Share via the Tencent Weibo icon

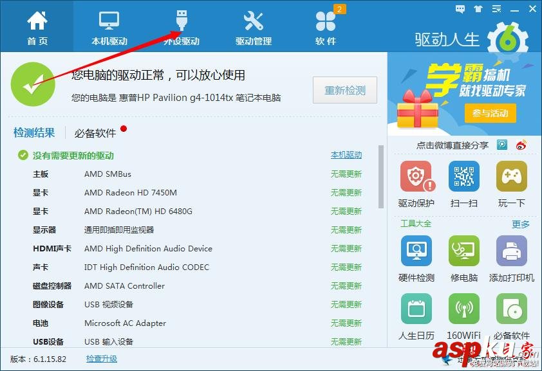(x=502, y=145)
